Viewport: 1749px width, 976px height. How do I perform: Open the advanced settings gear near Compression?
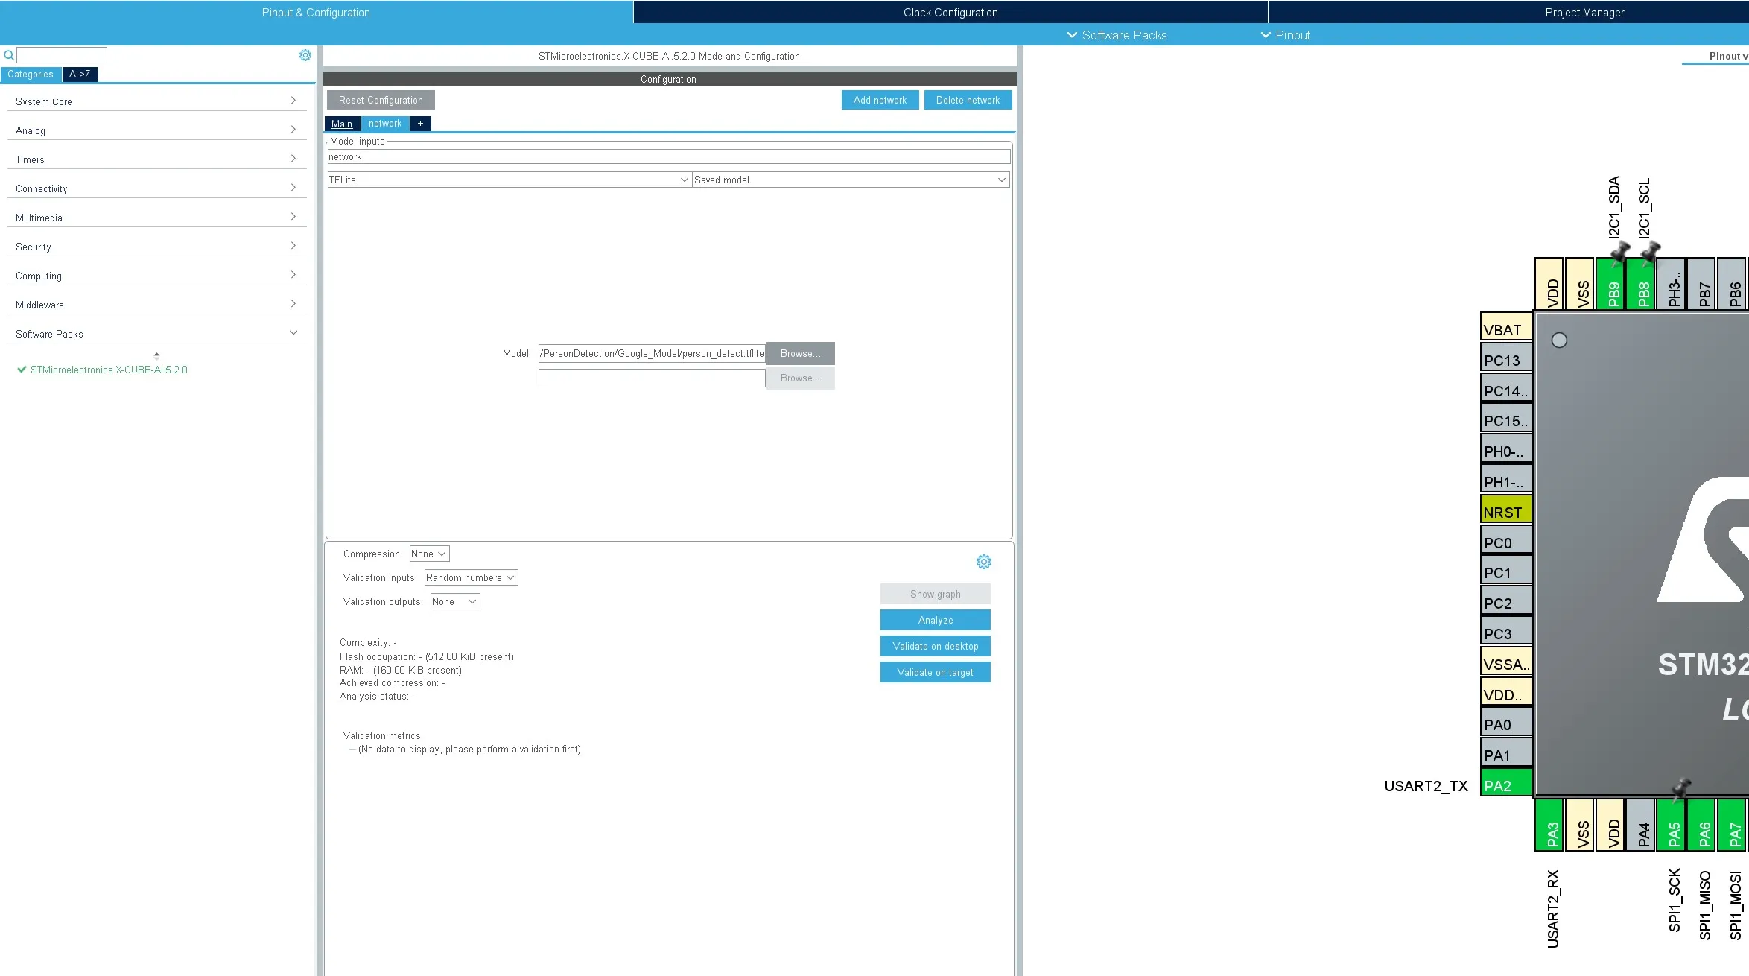tap(983, 562)
